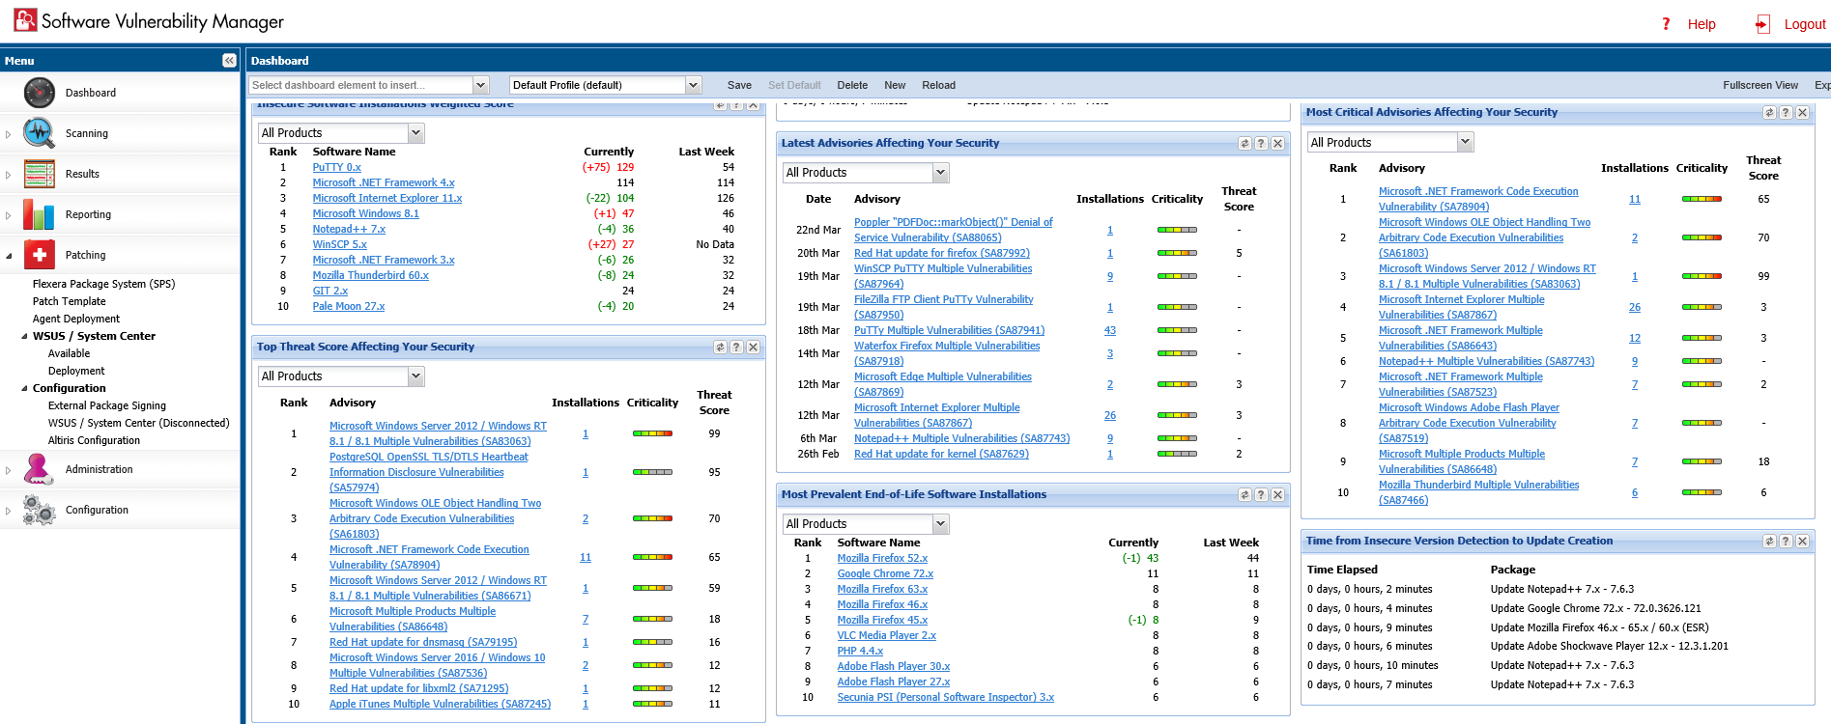Open the Scanning magnifier icon

click(x=39, y=133)
